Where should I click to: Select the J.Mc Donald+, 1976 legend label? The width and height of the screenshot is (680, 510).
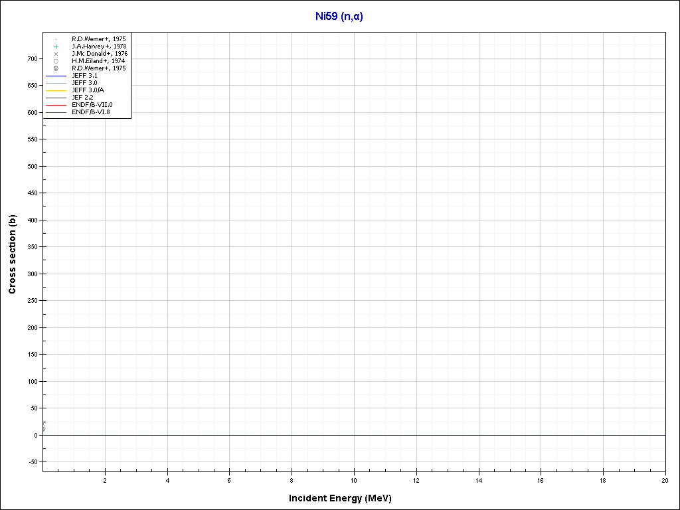tap(100, 54)
